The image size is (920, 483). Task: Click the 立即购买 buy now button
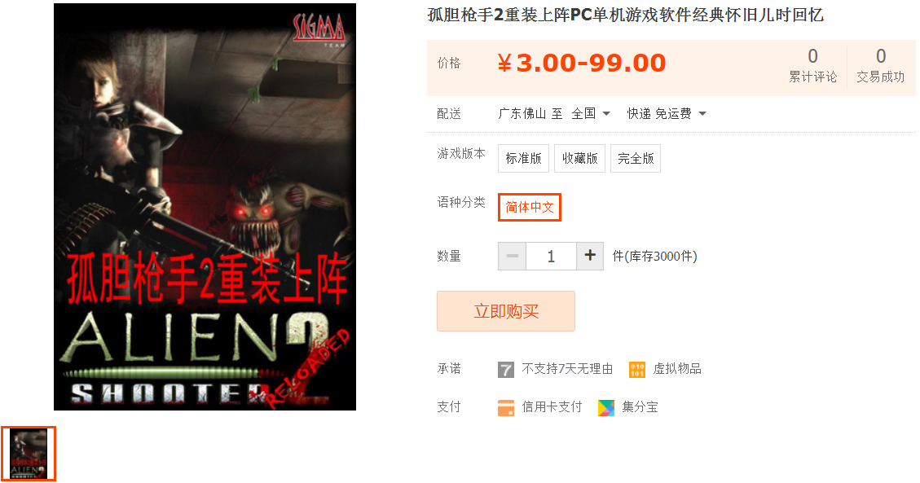pyautogui.click(x=506, y=311)
